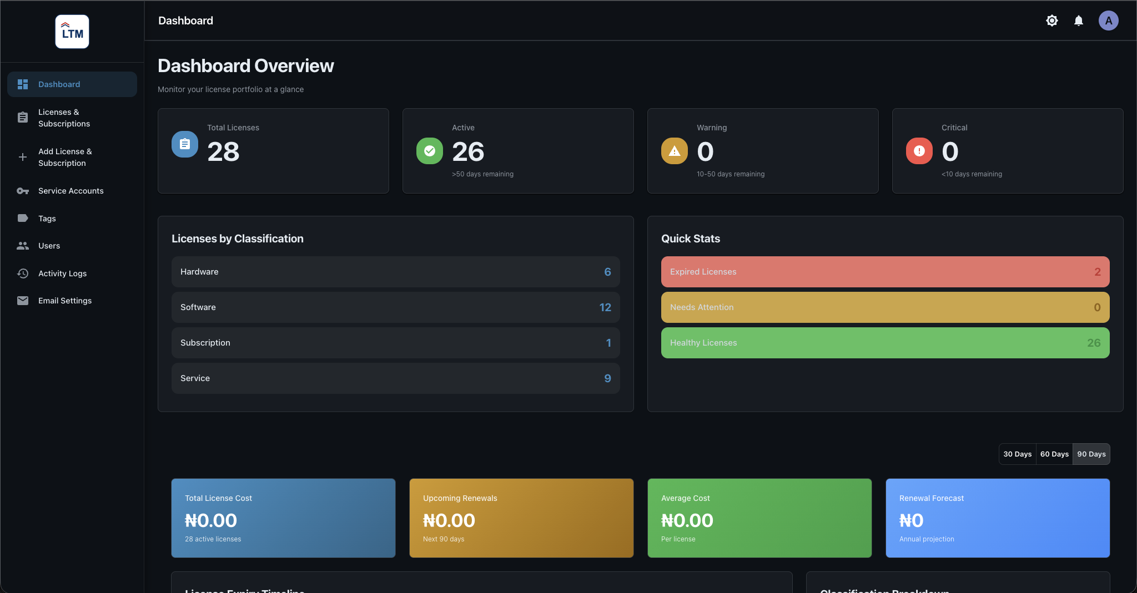Click the Needs Attention yellow bar
The width and height of the screenshot is (1137, 593).
pyautogui.click(x=886, y=307)
